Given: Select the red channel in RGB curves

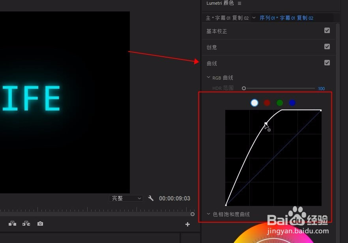Looking at the screenshot, I should pyautogui.click(x=267, y=103).
